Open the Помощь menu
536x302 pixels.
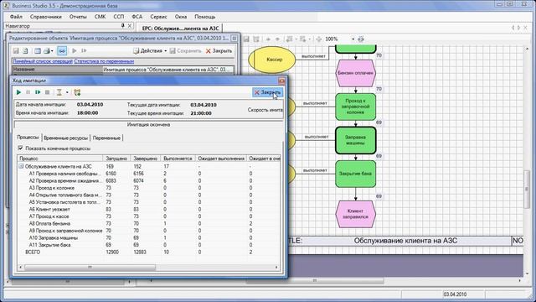coord(204,17)
